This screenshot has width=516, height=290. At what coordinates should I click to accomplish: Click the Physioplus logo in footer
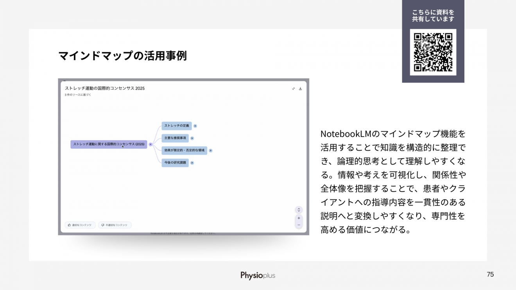258,276
